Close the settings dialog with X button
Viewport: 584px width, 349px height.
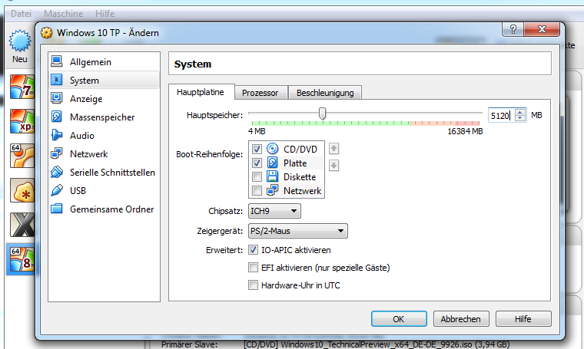[542, 29]
